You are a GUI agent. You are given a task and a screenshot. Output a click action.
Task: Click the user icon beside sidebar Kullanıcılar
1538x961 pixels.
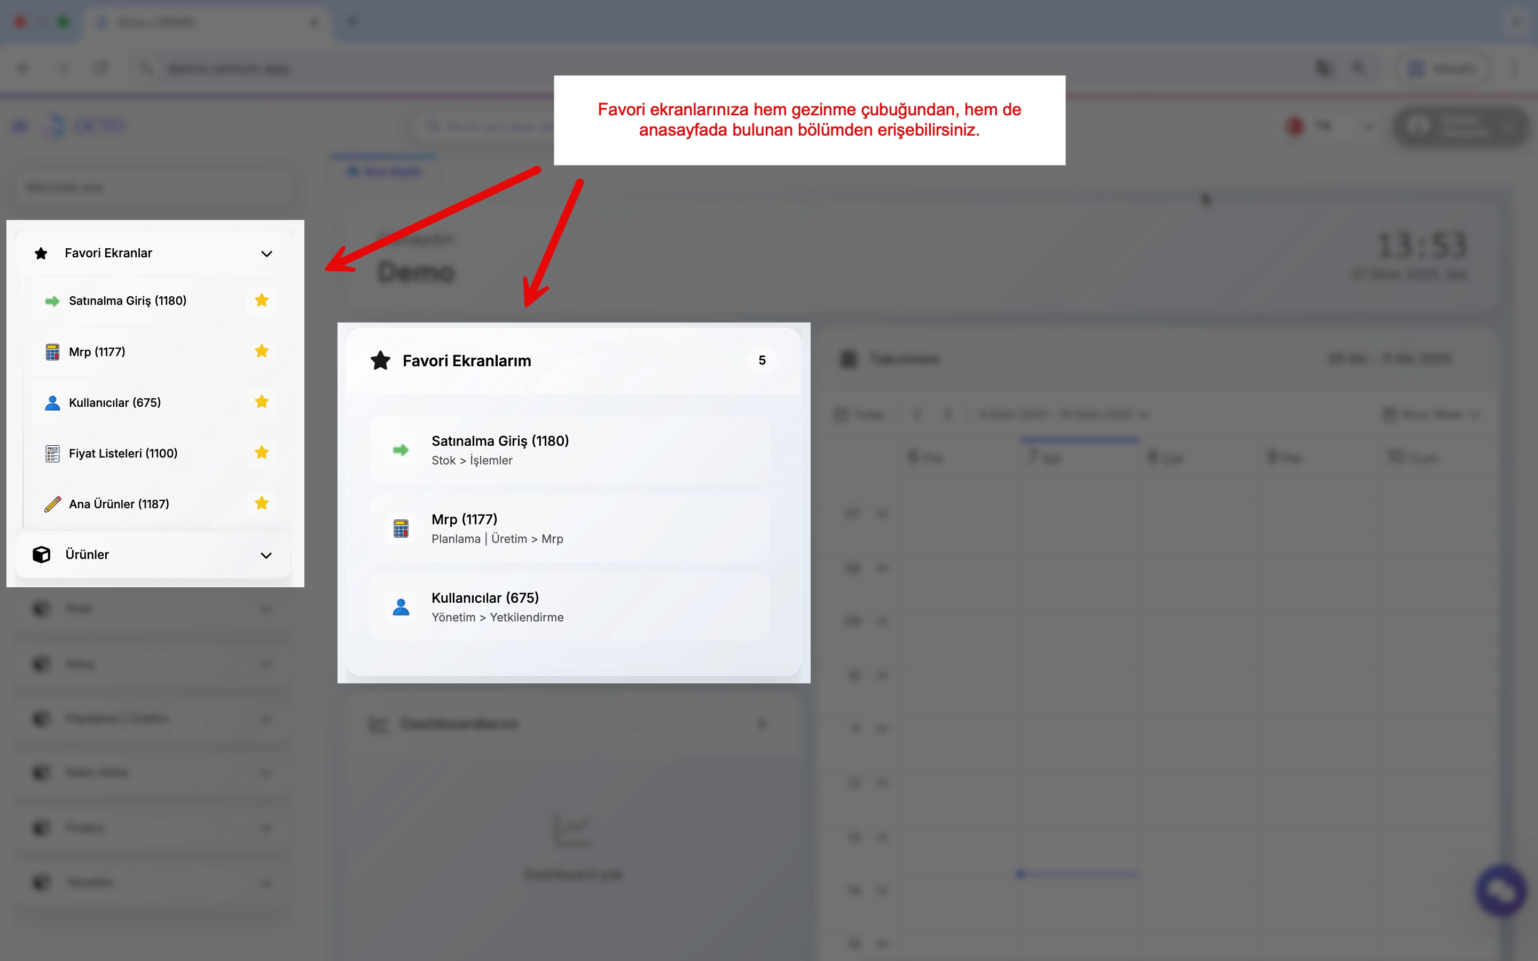click(52, 403)
